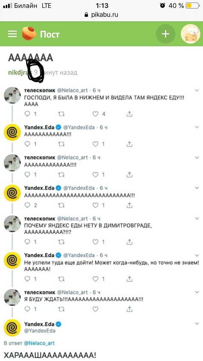
Task: Like the 'Я БУДУ ЖДАТЬ' tweet
Action: click(96, 309)
